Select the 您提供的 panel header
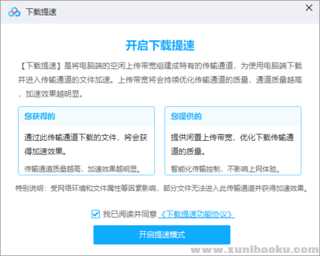This screenshot has height=256, width=320. (186, 116)
